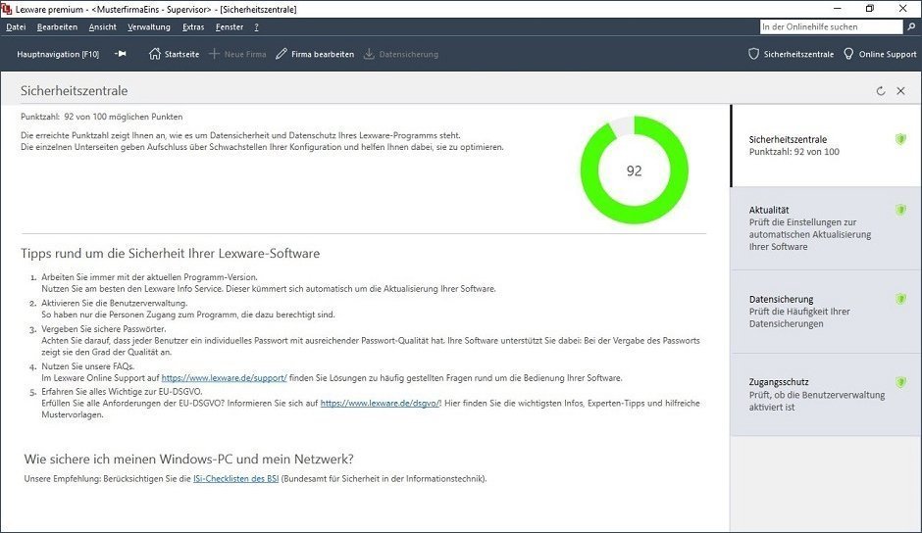Open the question mark help menu

256,27
